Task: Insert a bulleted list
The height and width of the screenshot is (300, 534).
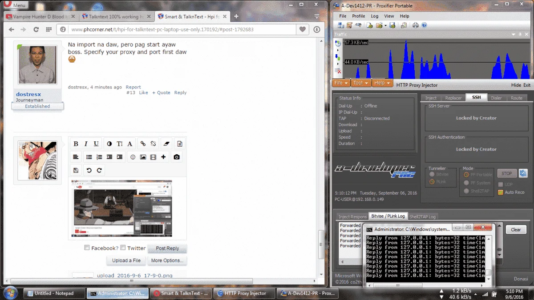Action: coord(89,157)
